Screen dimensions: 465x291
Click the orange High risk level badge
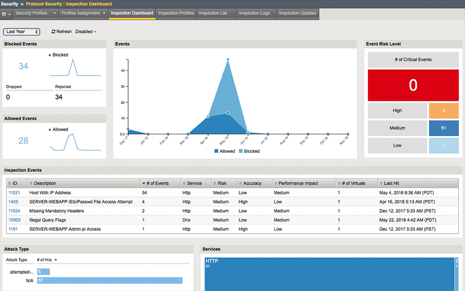pyautogui.click(x=444, y=111)
